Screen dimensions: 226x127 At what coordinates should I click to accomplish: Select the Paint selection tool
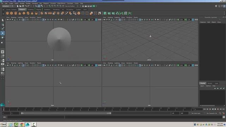(x=2, y=29)
